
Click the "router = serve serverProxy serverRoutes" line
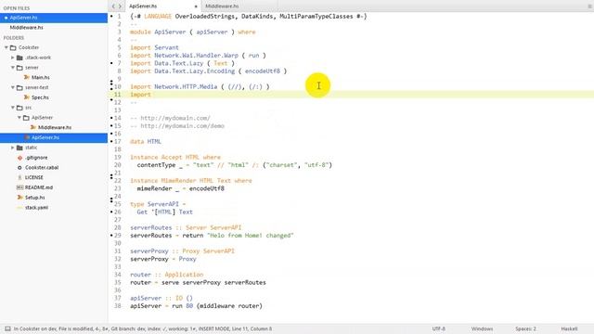point(198,282)
